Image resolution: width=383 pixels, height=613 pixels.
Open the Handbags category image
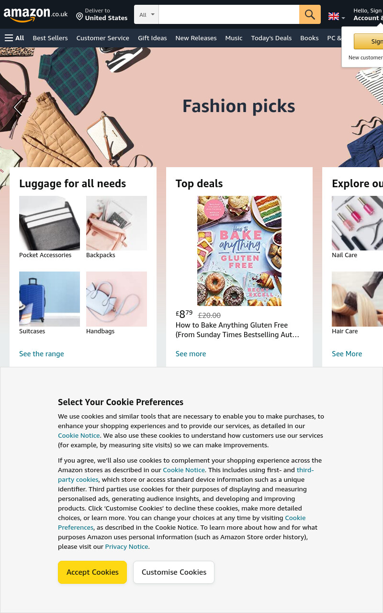tap(116, 299)
